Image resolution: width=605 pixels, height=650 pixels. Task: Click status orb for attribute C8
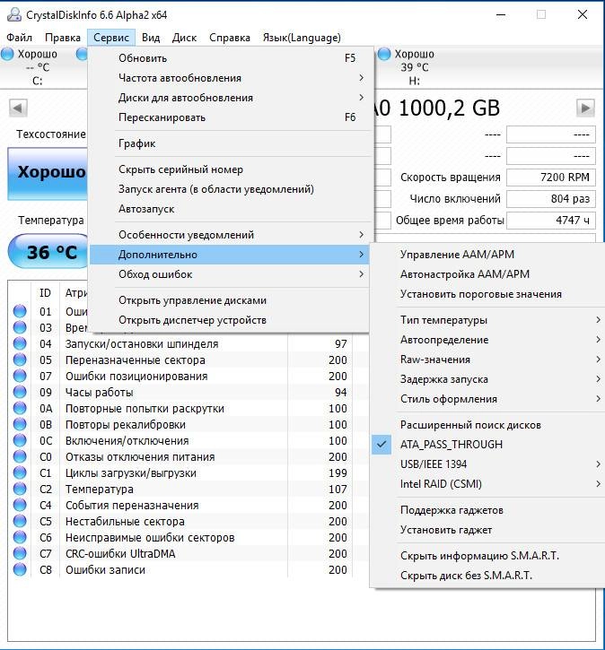pos(20,570)
